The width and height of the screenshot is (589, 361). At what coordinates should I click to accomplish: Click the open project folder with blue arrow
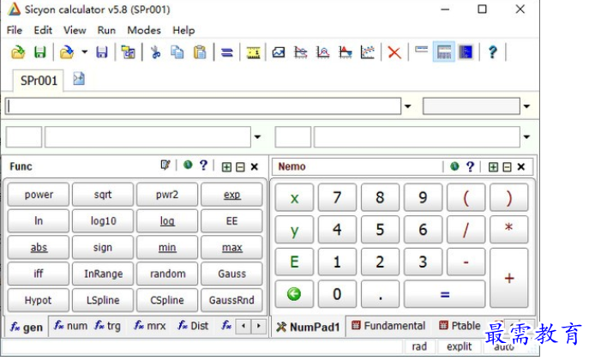(67, 52)
